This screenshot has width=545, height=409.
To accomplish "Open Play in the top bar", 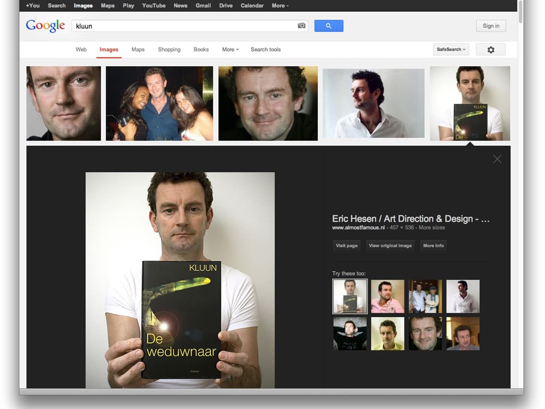I will coord(128,5).
